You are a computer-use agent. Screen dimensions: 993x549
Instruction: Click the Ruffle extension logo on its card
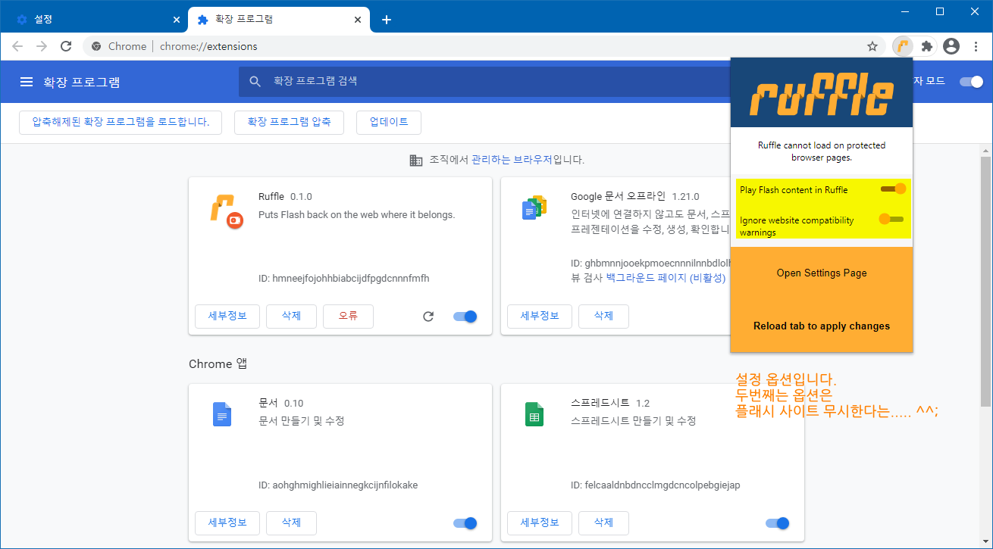tap(226, 213)
